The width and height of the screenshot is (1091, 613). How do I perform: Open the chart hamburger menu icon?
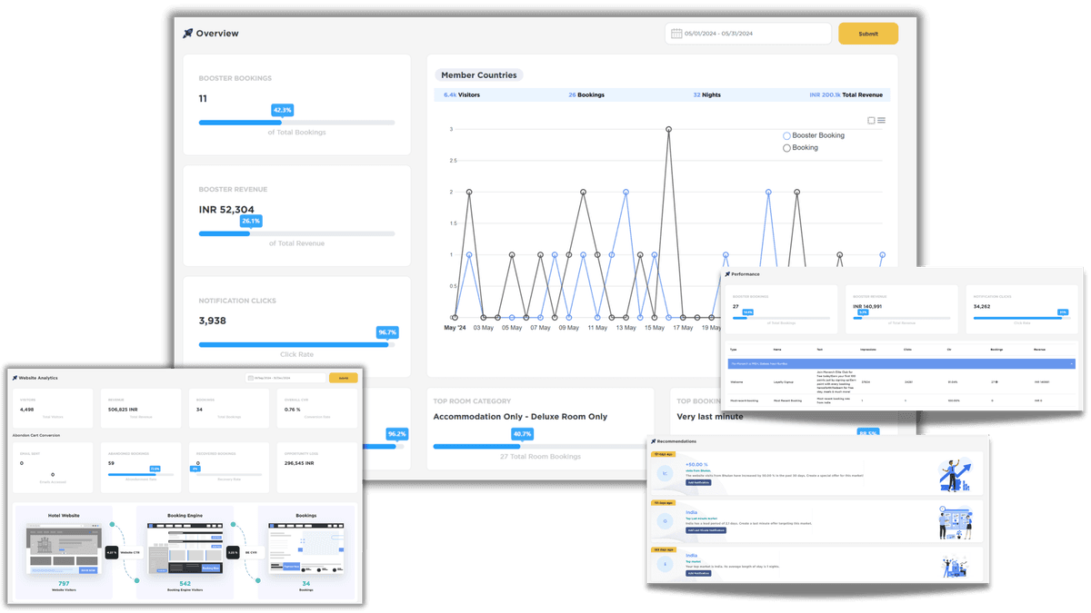coord(881,120)
